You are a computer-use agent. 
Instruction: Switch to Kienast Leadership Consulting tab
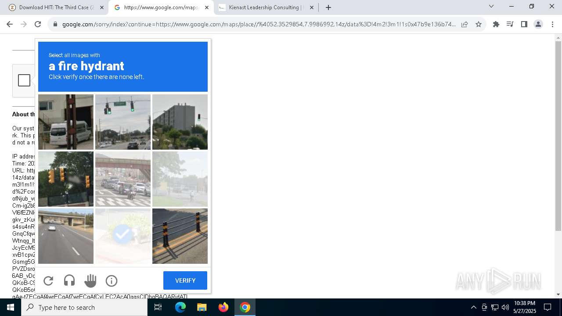click(267, 7)
